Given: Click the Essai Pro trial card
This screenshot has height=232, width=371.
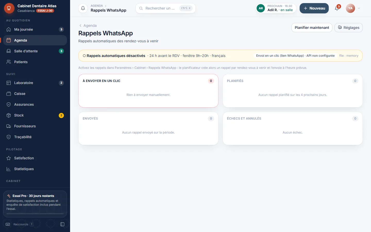Looking at the screenshot, I should pos(35,204).
